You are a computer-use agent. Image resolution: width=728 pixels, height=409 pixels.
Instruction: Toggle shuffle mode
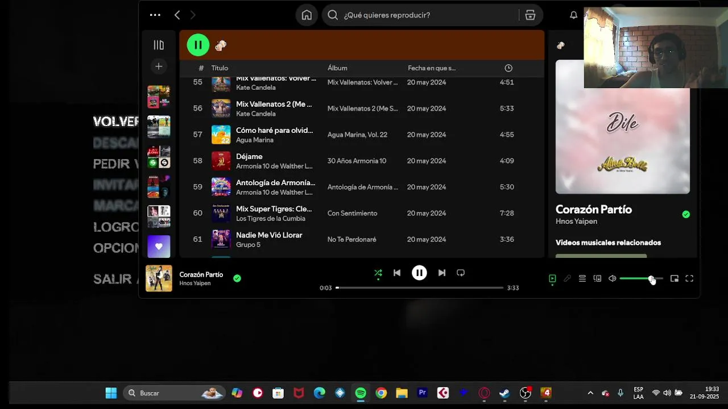[378, 273]
